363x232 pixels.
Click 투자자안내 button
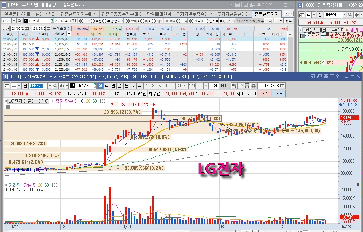click(227, 21)
